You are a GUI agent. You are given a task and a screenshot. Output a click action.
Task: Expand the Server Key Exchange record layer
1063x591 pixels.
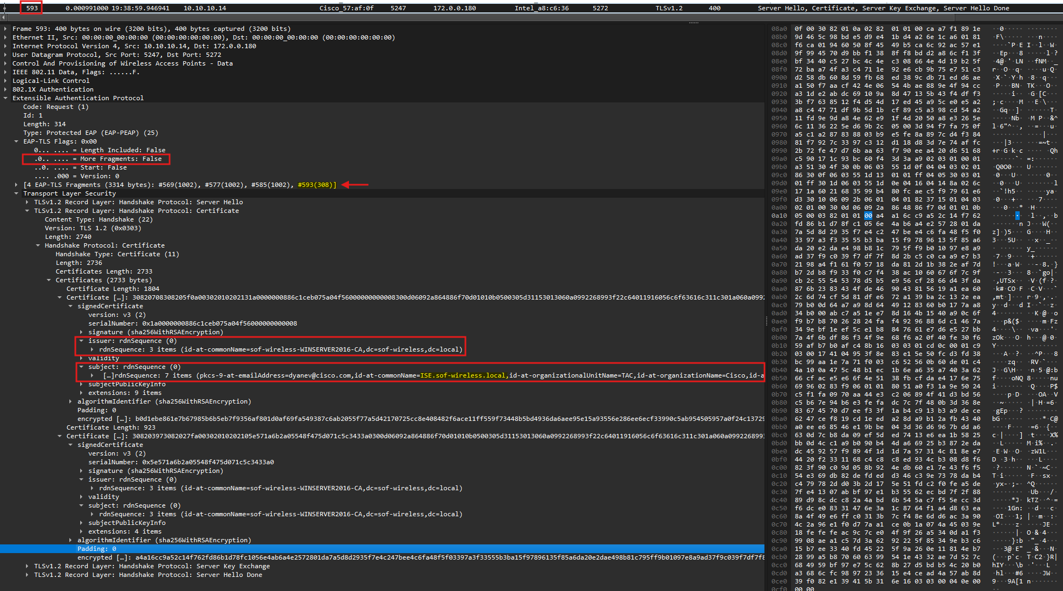point(27,566)
